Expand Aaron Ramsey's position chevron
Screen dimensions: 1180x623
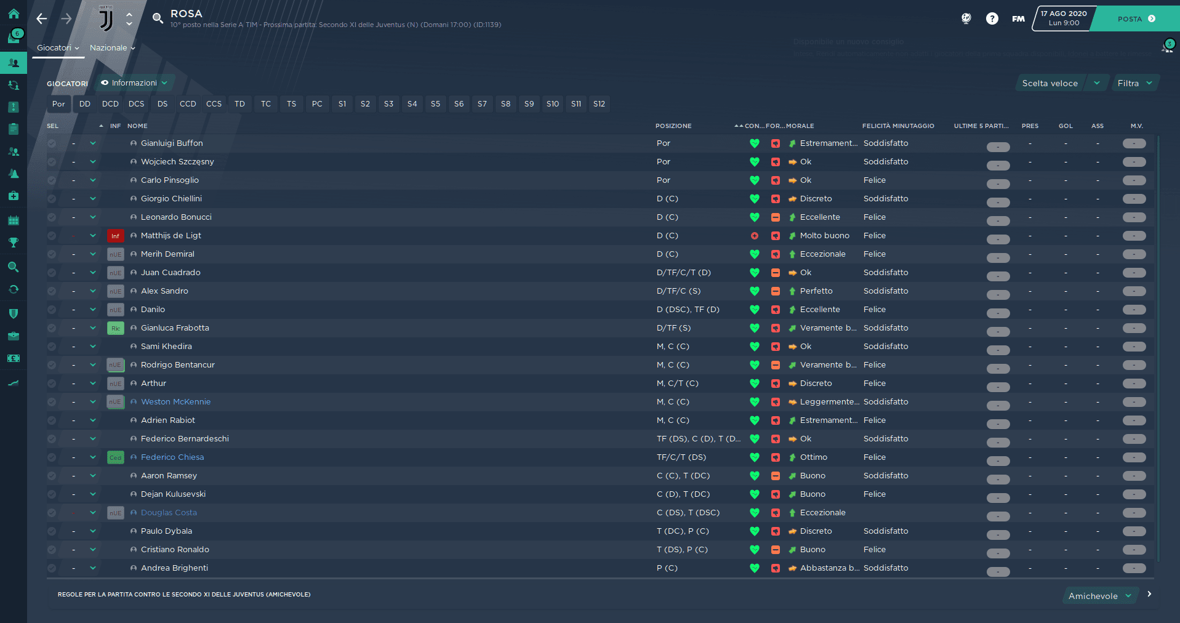[93, 476]
